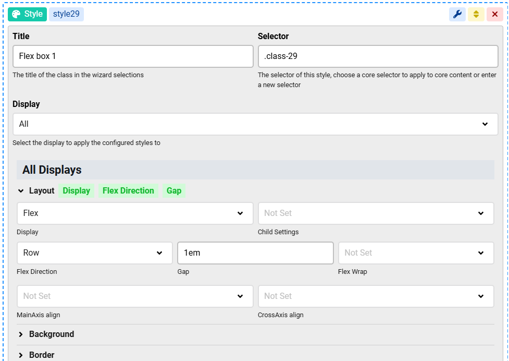
Task: Open the Child Settings dropdown
Action: click(376, 213)
